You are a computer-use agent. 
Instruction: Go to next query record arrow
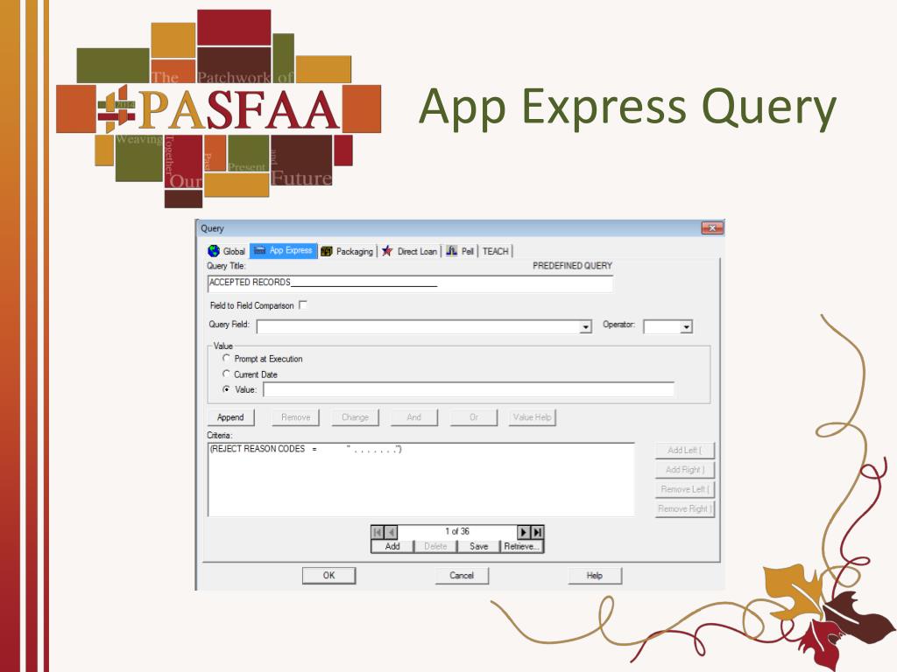tap(524, 532)
